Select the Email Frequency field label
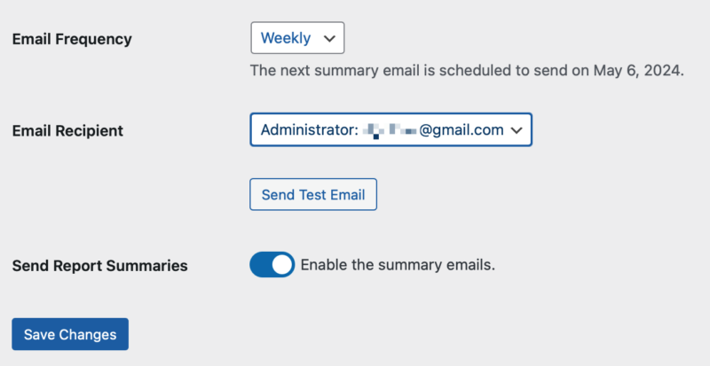The width and height of the screenshot is (710, 366). [x=72, y=39]
